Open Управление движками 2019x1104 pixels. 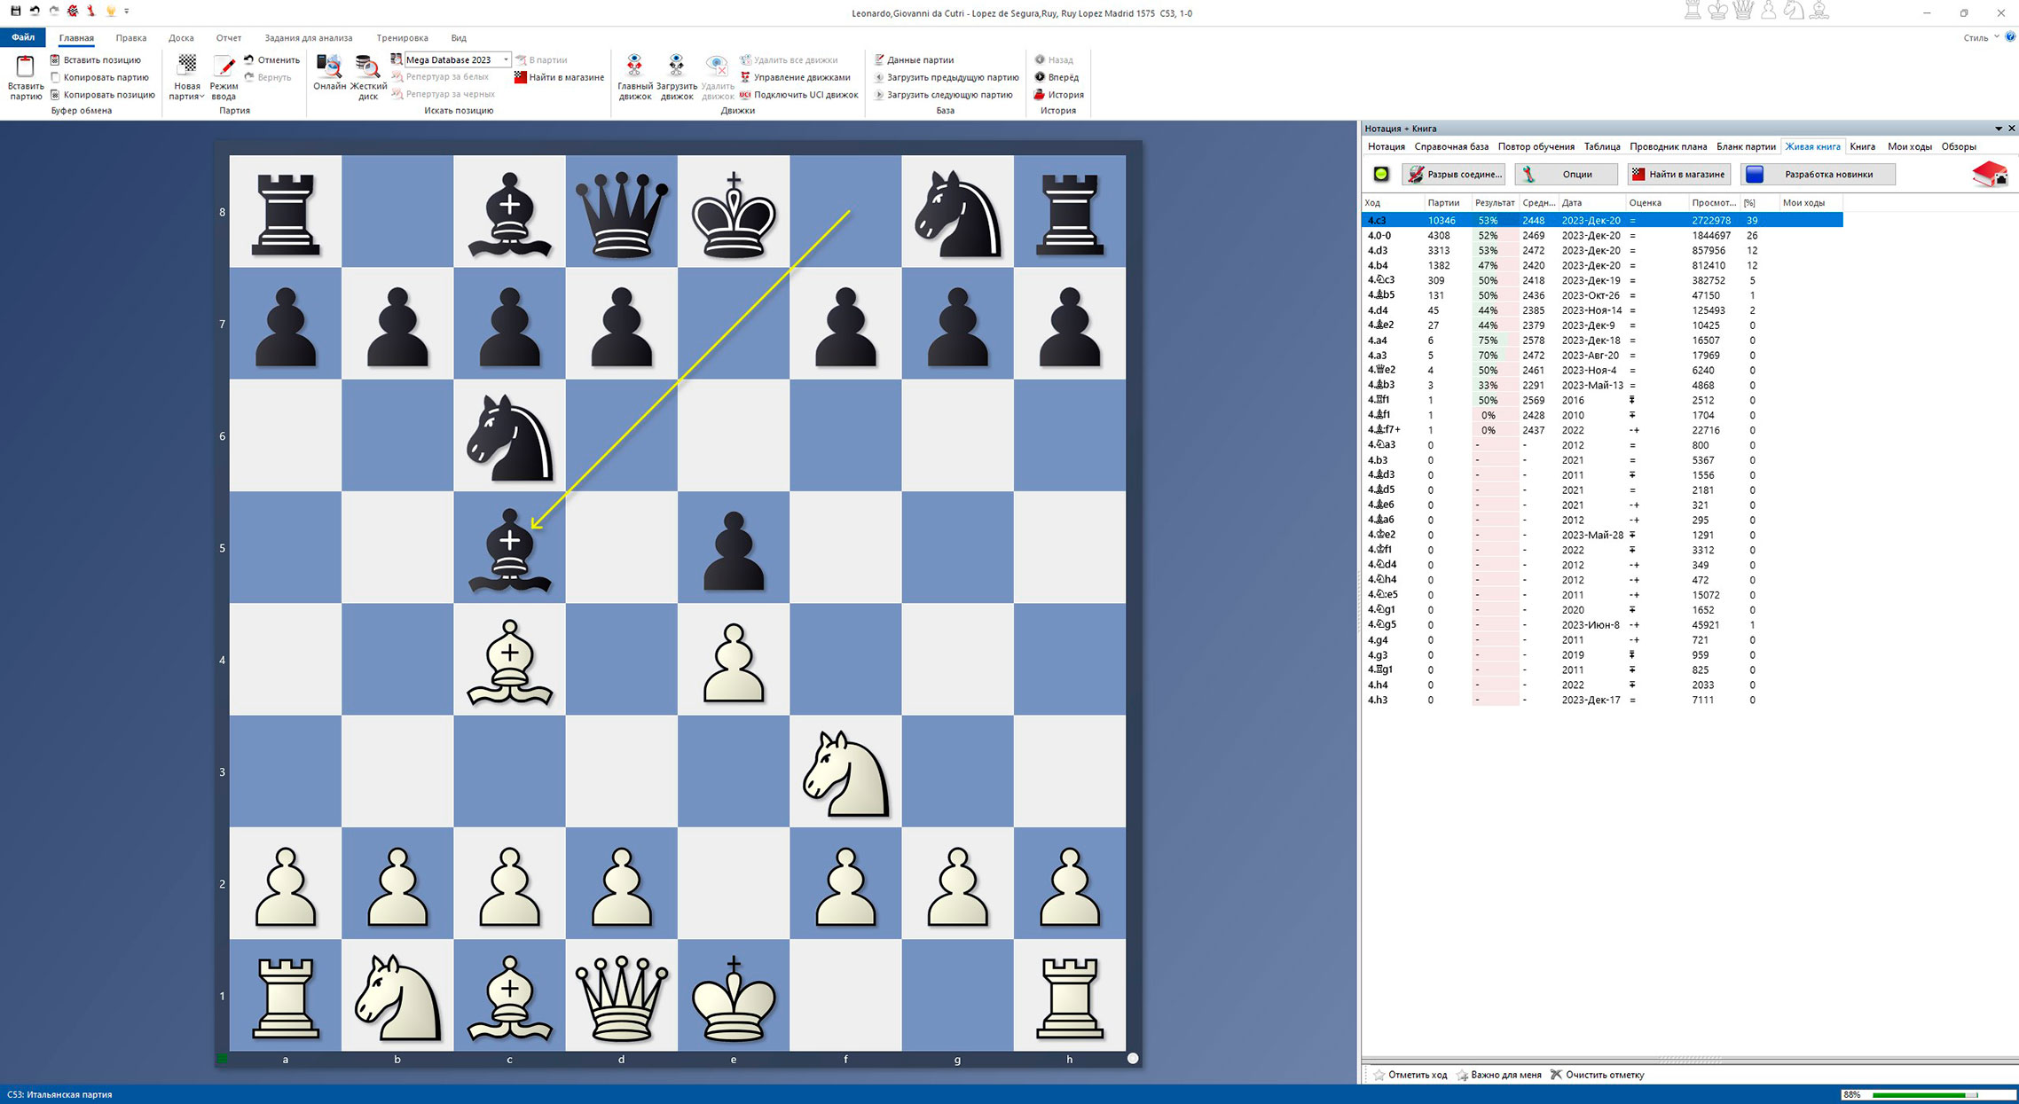coord(799,78)
